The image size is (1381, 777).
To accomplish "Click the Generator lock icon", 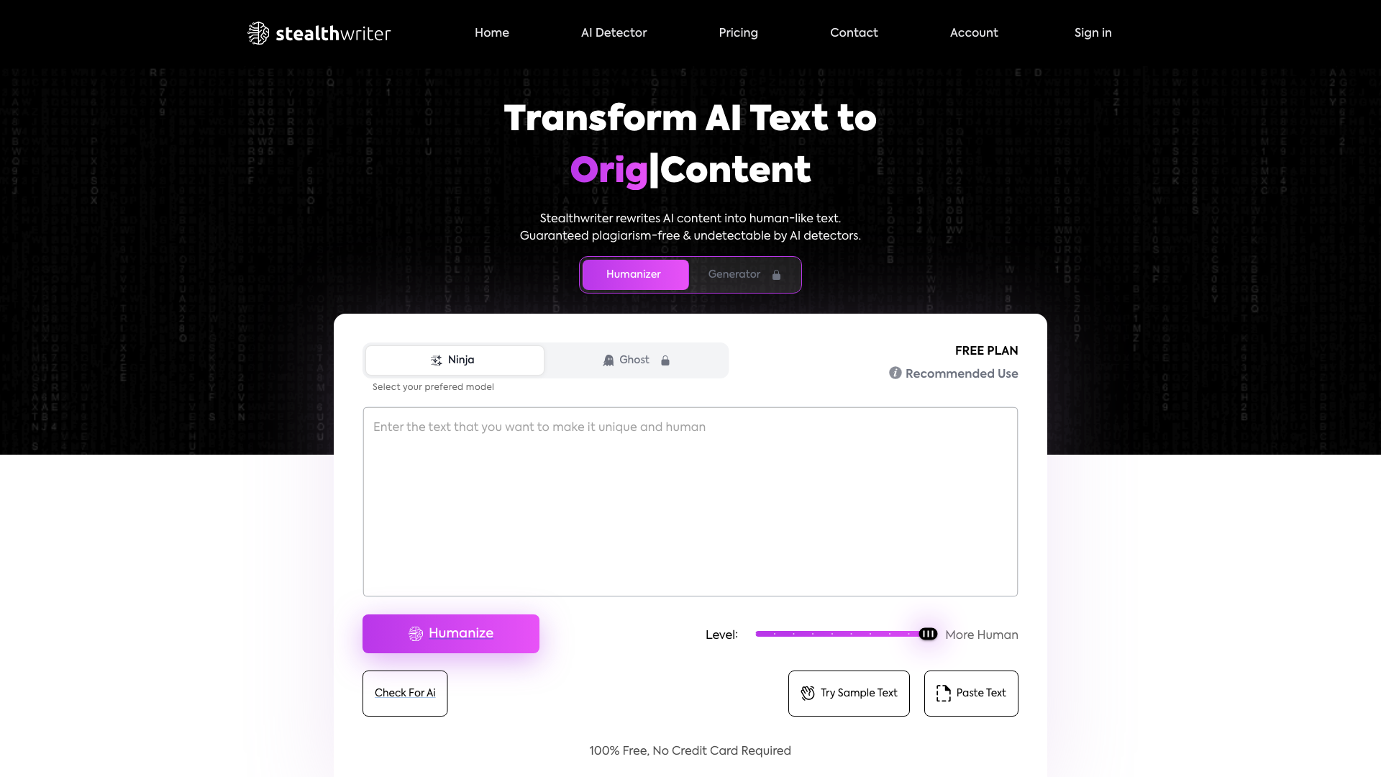I will pyautogui.click(x=776, y=274).
